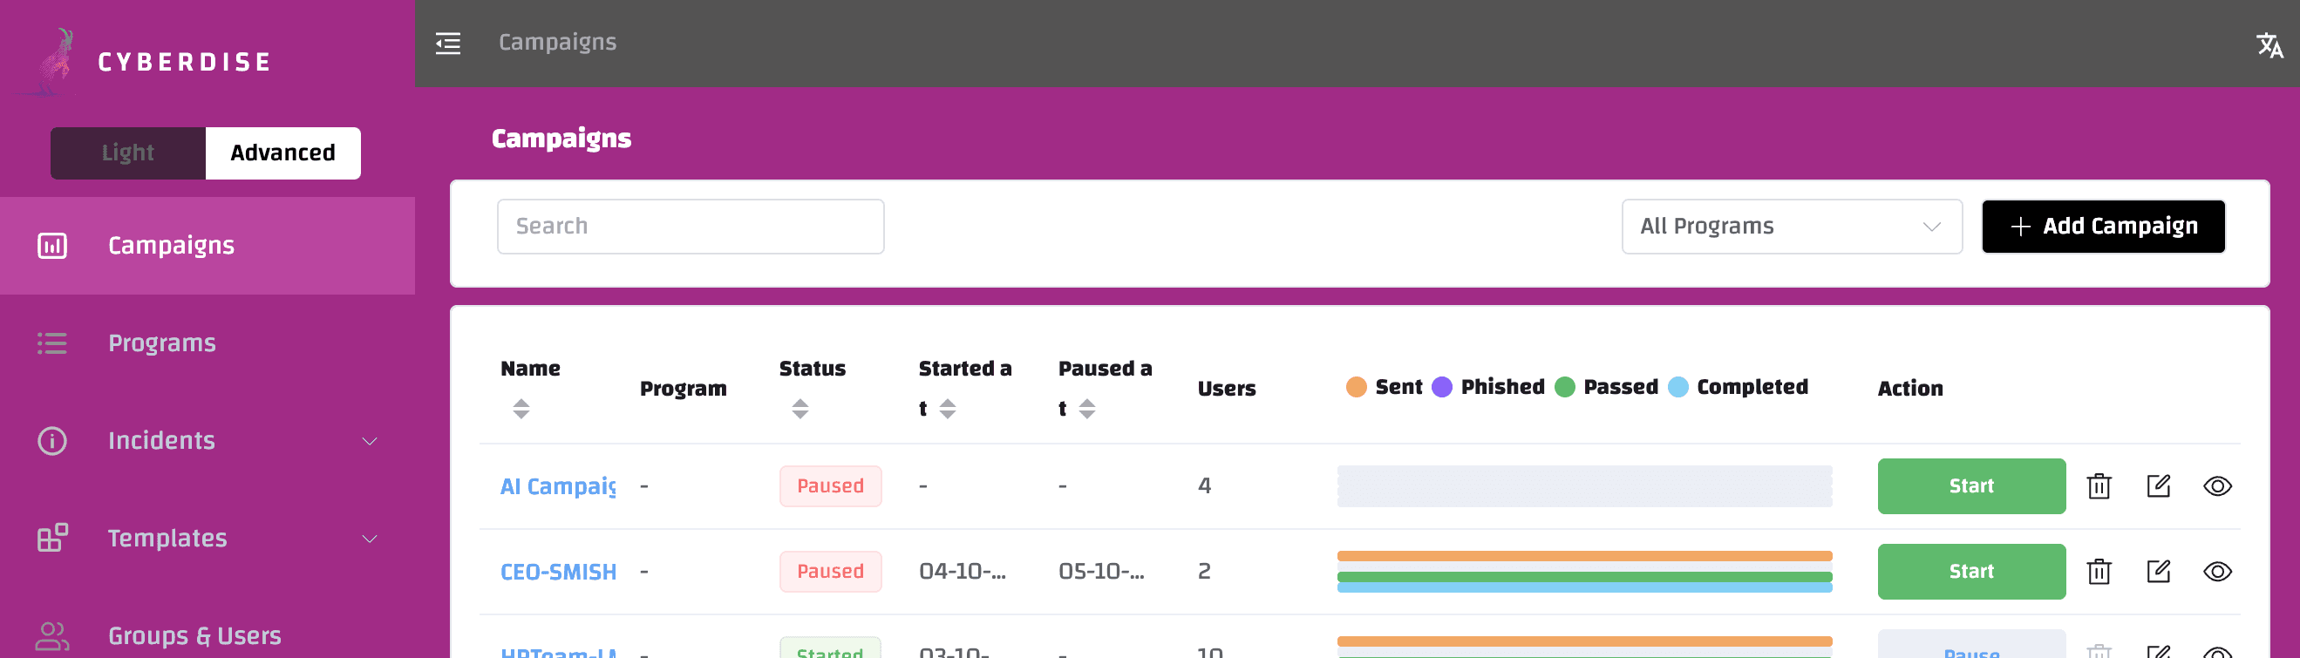Screen dimensions: 2300x658
Task: Edit the AI Campaign row with pencil icon
Action: [x=2158, y=485]
